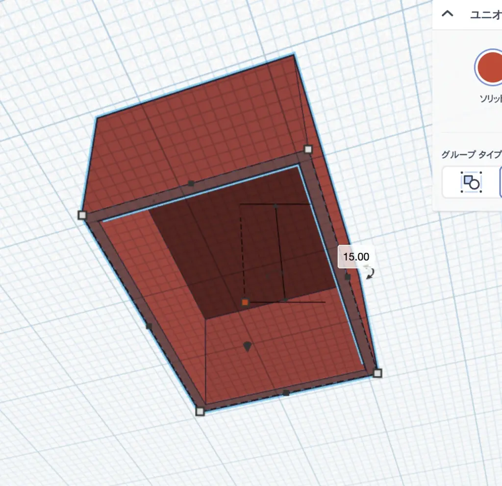Click black midpoint handle on upper rim edge
Image resolution: width=502 pixels, height=486 pixels.
(191, 183)
